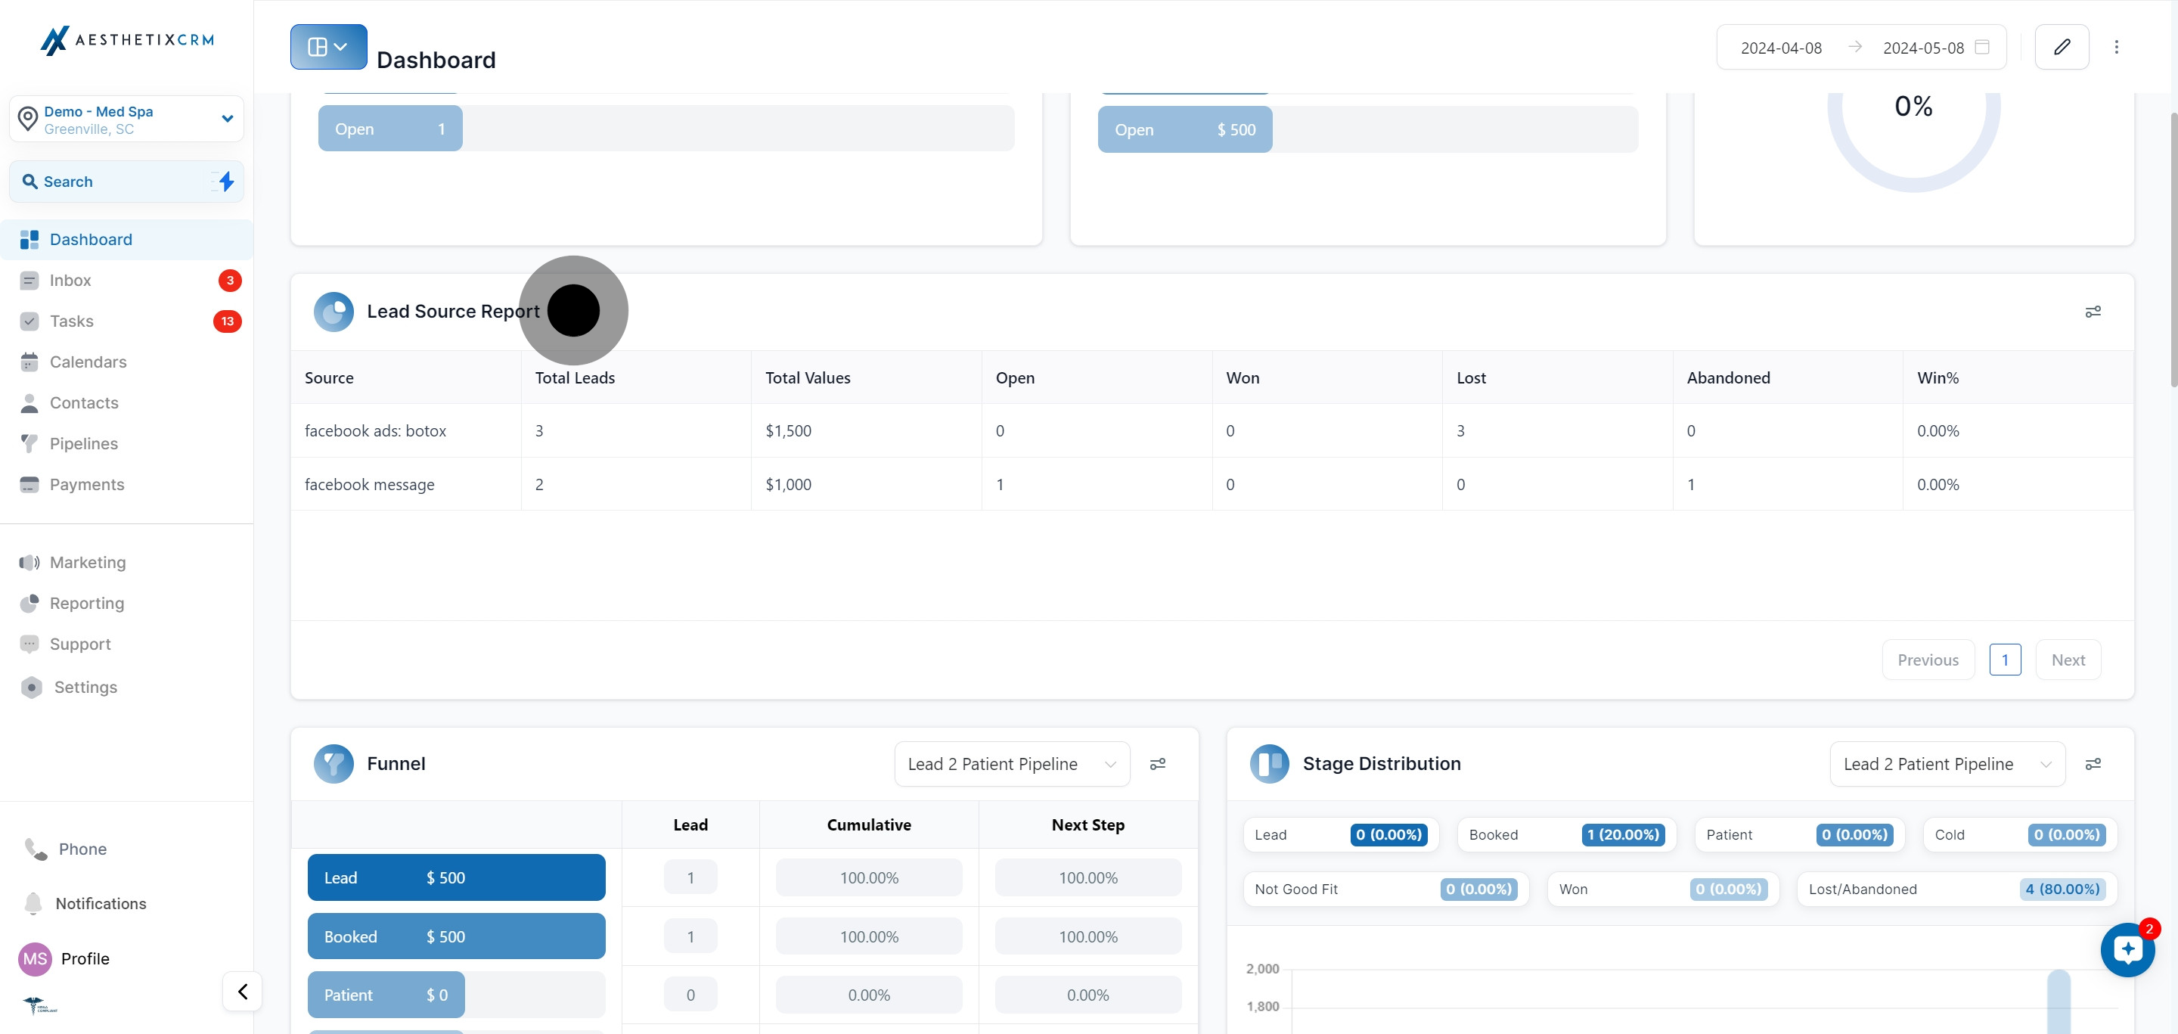
Task: Open the chat support widget icon
Action: [x=2127, y=950]
